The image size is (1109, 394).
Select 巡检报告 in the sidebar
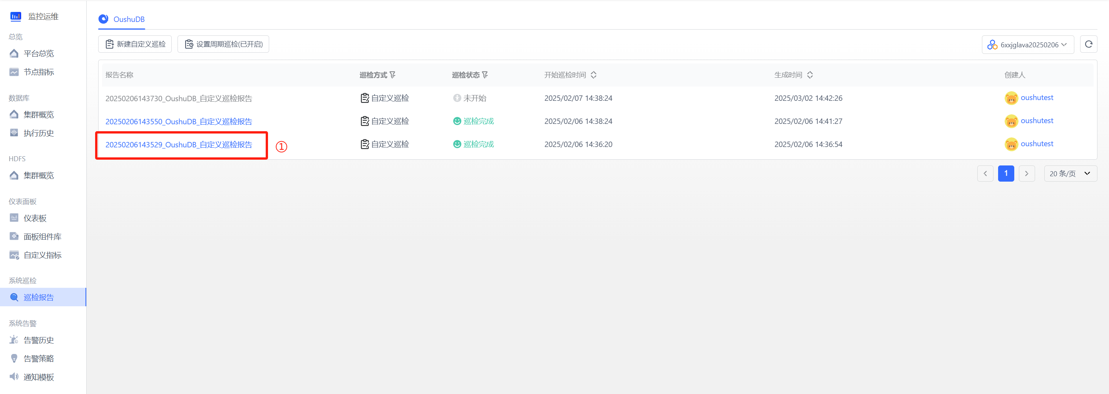point(43,297)
